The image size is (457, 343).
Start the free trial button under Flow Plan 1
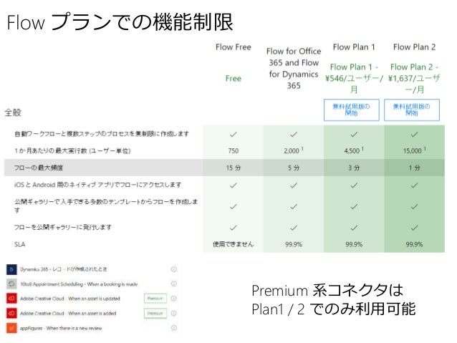coord(352,110)
